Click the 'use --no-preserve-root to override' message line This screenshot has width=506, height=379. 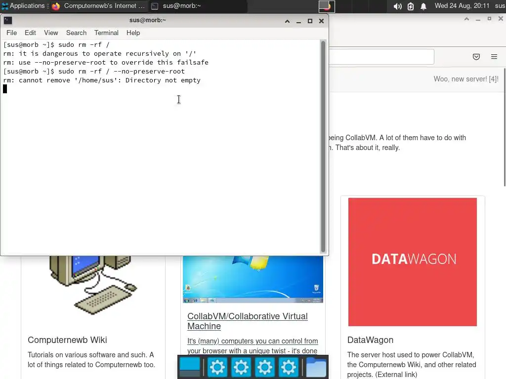106,63
